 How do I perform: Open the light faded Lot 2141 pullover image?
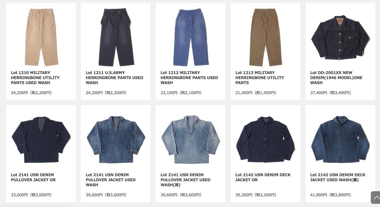tap(190, 139)
